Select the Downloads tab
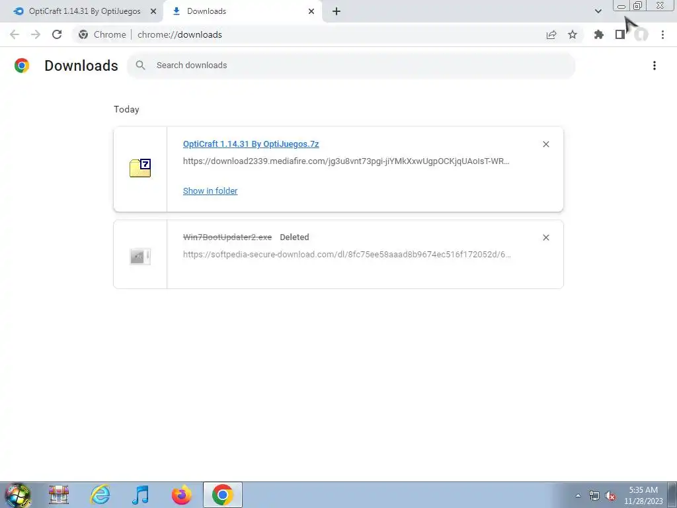677x508 pixels. pyautogui.click(x=242, y=12)
